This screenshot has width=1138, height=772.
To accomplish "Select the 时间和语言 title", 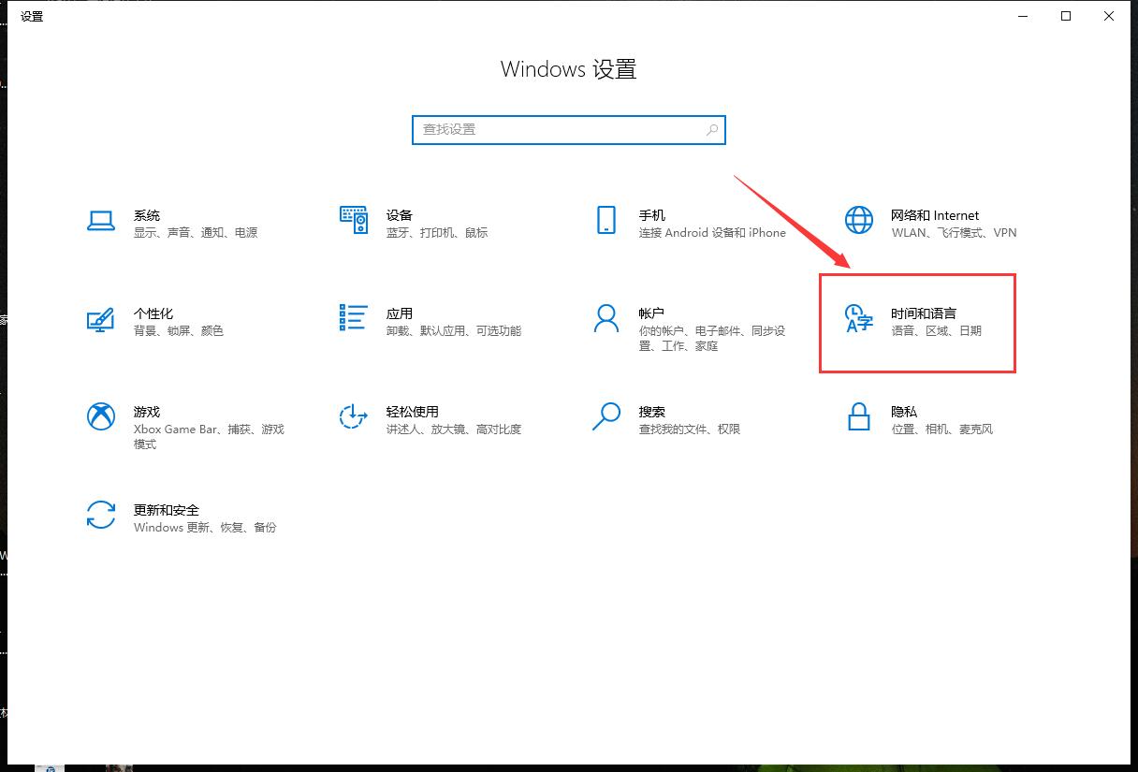I will point(924,313).
